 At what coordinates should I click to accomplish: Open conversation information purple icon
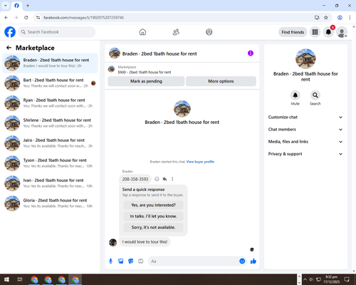251,53
